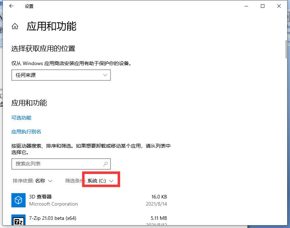This screenshot has width=290, height=228.
Task: Expand the 3D 查看器 list entry
Action: click(89, 200)
